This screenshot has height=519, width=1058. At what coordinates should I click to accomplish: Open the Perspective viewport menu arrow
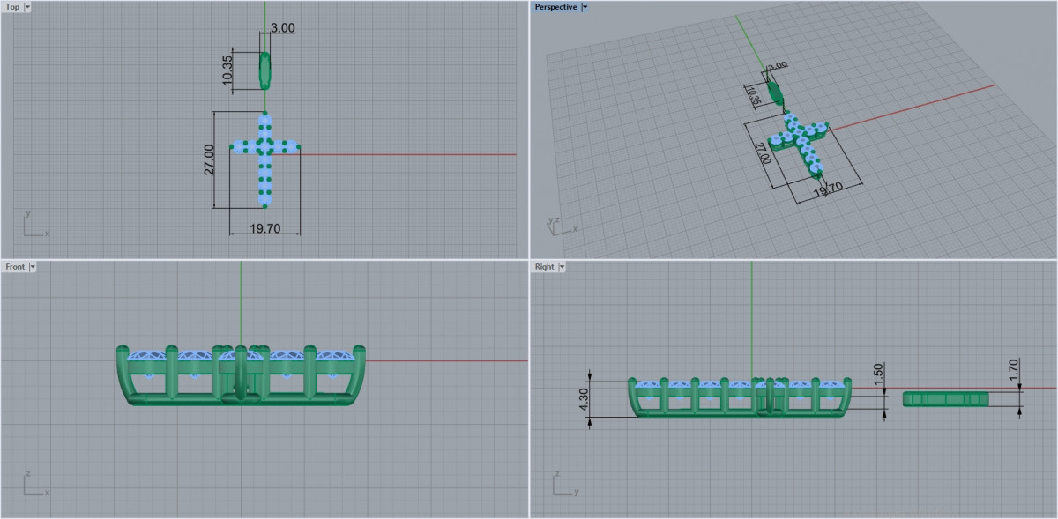(x=585, y=7)
